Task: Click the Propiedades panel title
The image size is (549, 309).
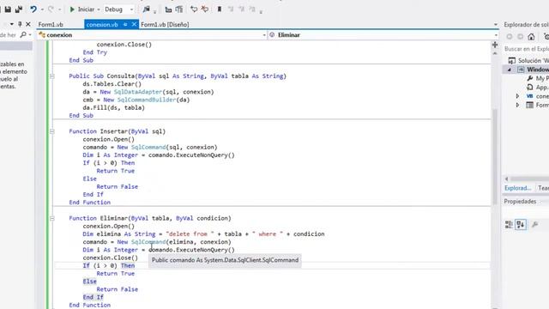Action: coord(520,202)
